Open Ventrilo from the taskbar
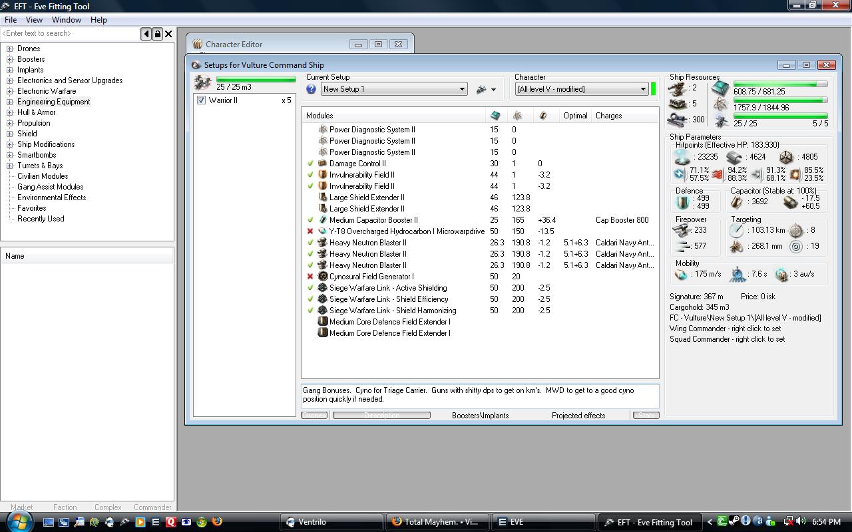 coord(331,522)
